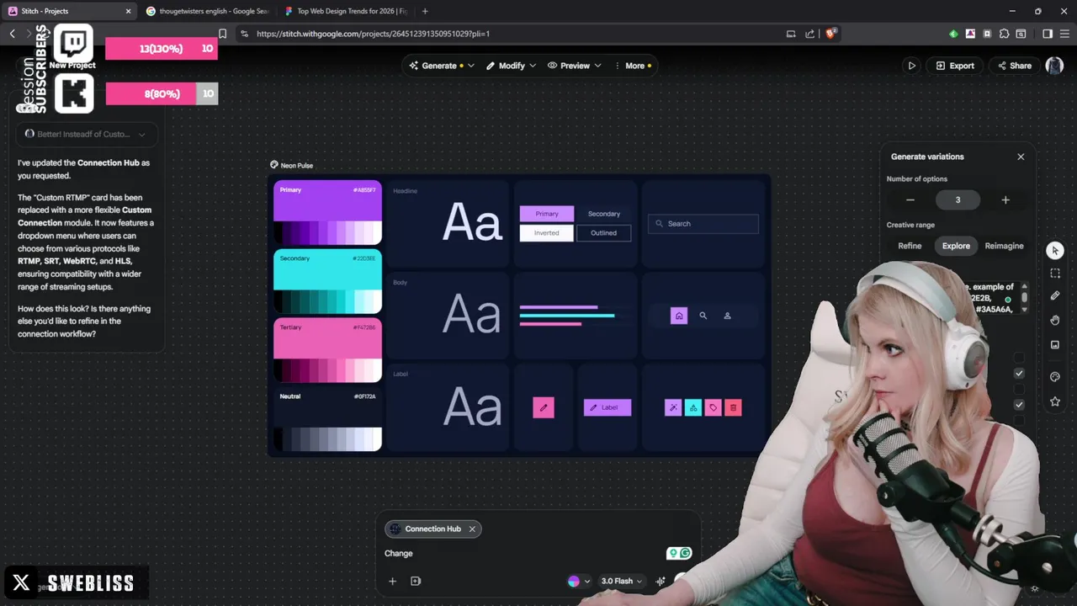This screenshot has height=606, width=1077.
Task: Start preview with play button
Action: [x=911, y=66]
